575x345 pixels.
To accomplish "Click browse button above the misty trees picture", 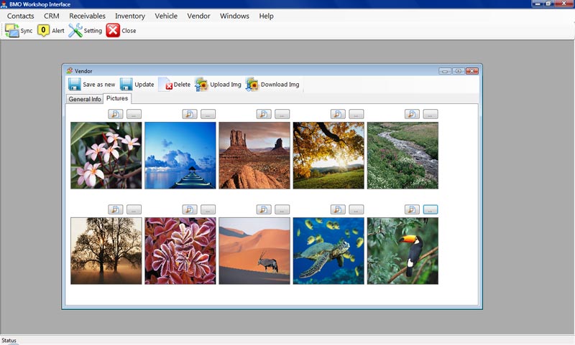I will click(x=134, y=209).
